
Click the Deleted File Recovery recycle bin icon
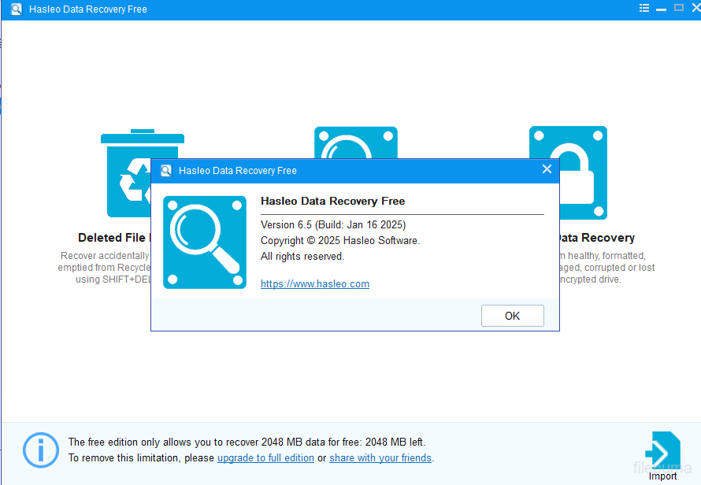[126, 173]
